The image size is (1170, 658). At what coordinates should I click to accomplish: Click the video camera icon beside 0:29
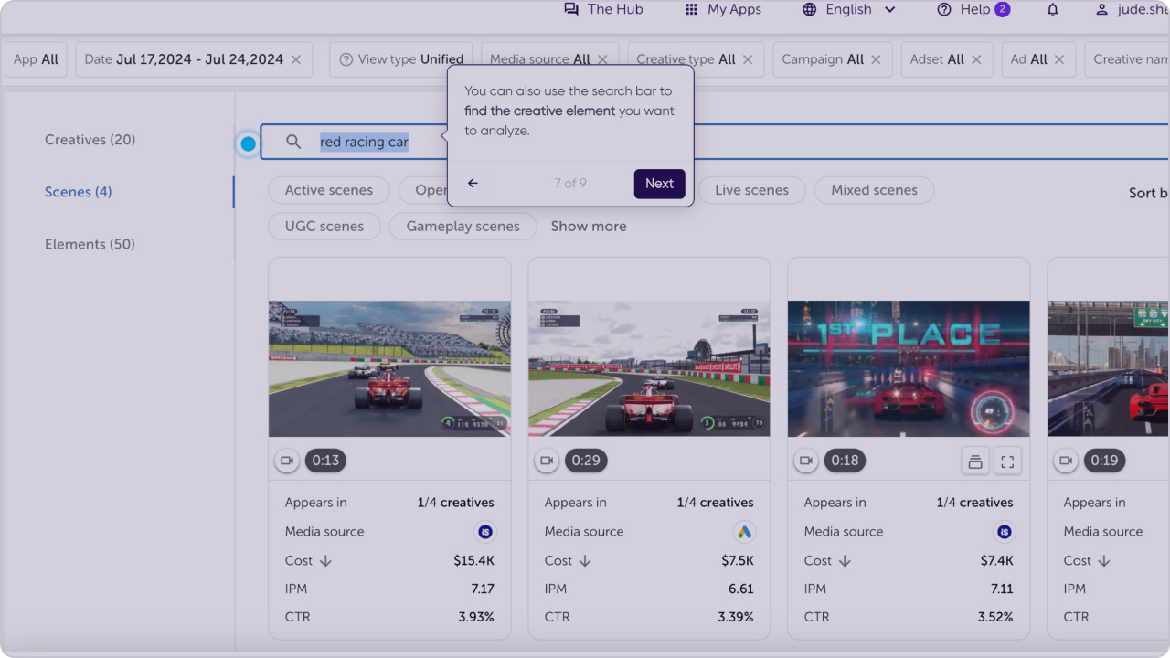tap(547, 461)
